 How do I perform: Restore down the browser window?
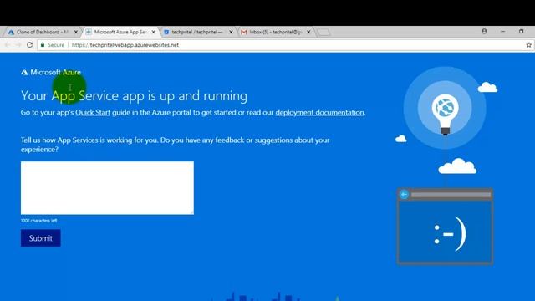coord(521,32)
